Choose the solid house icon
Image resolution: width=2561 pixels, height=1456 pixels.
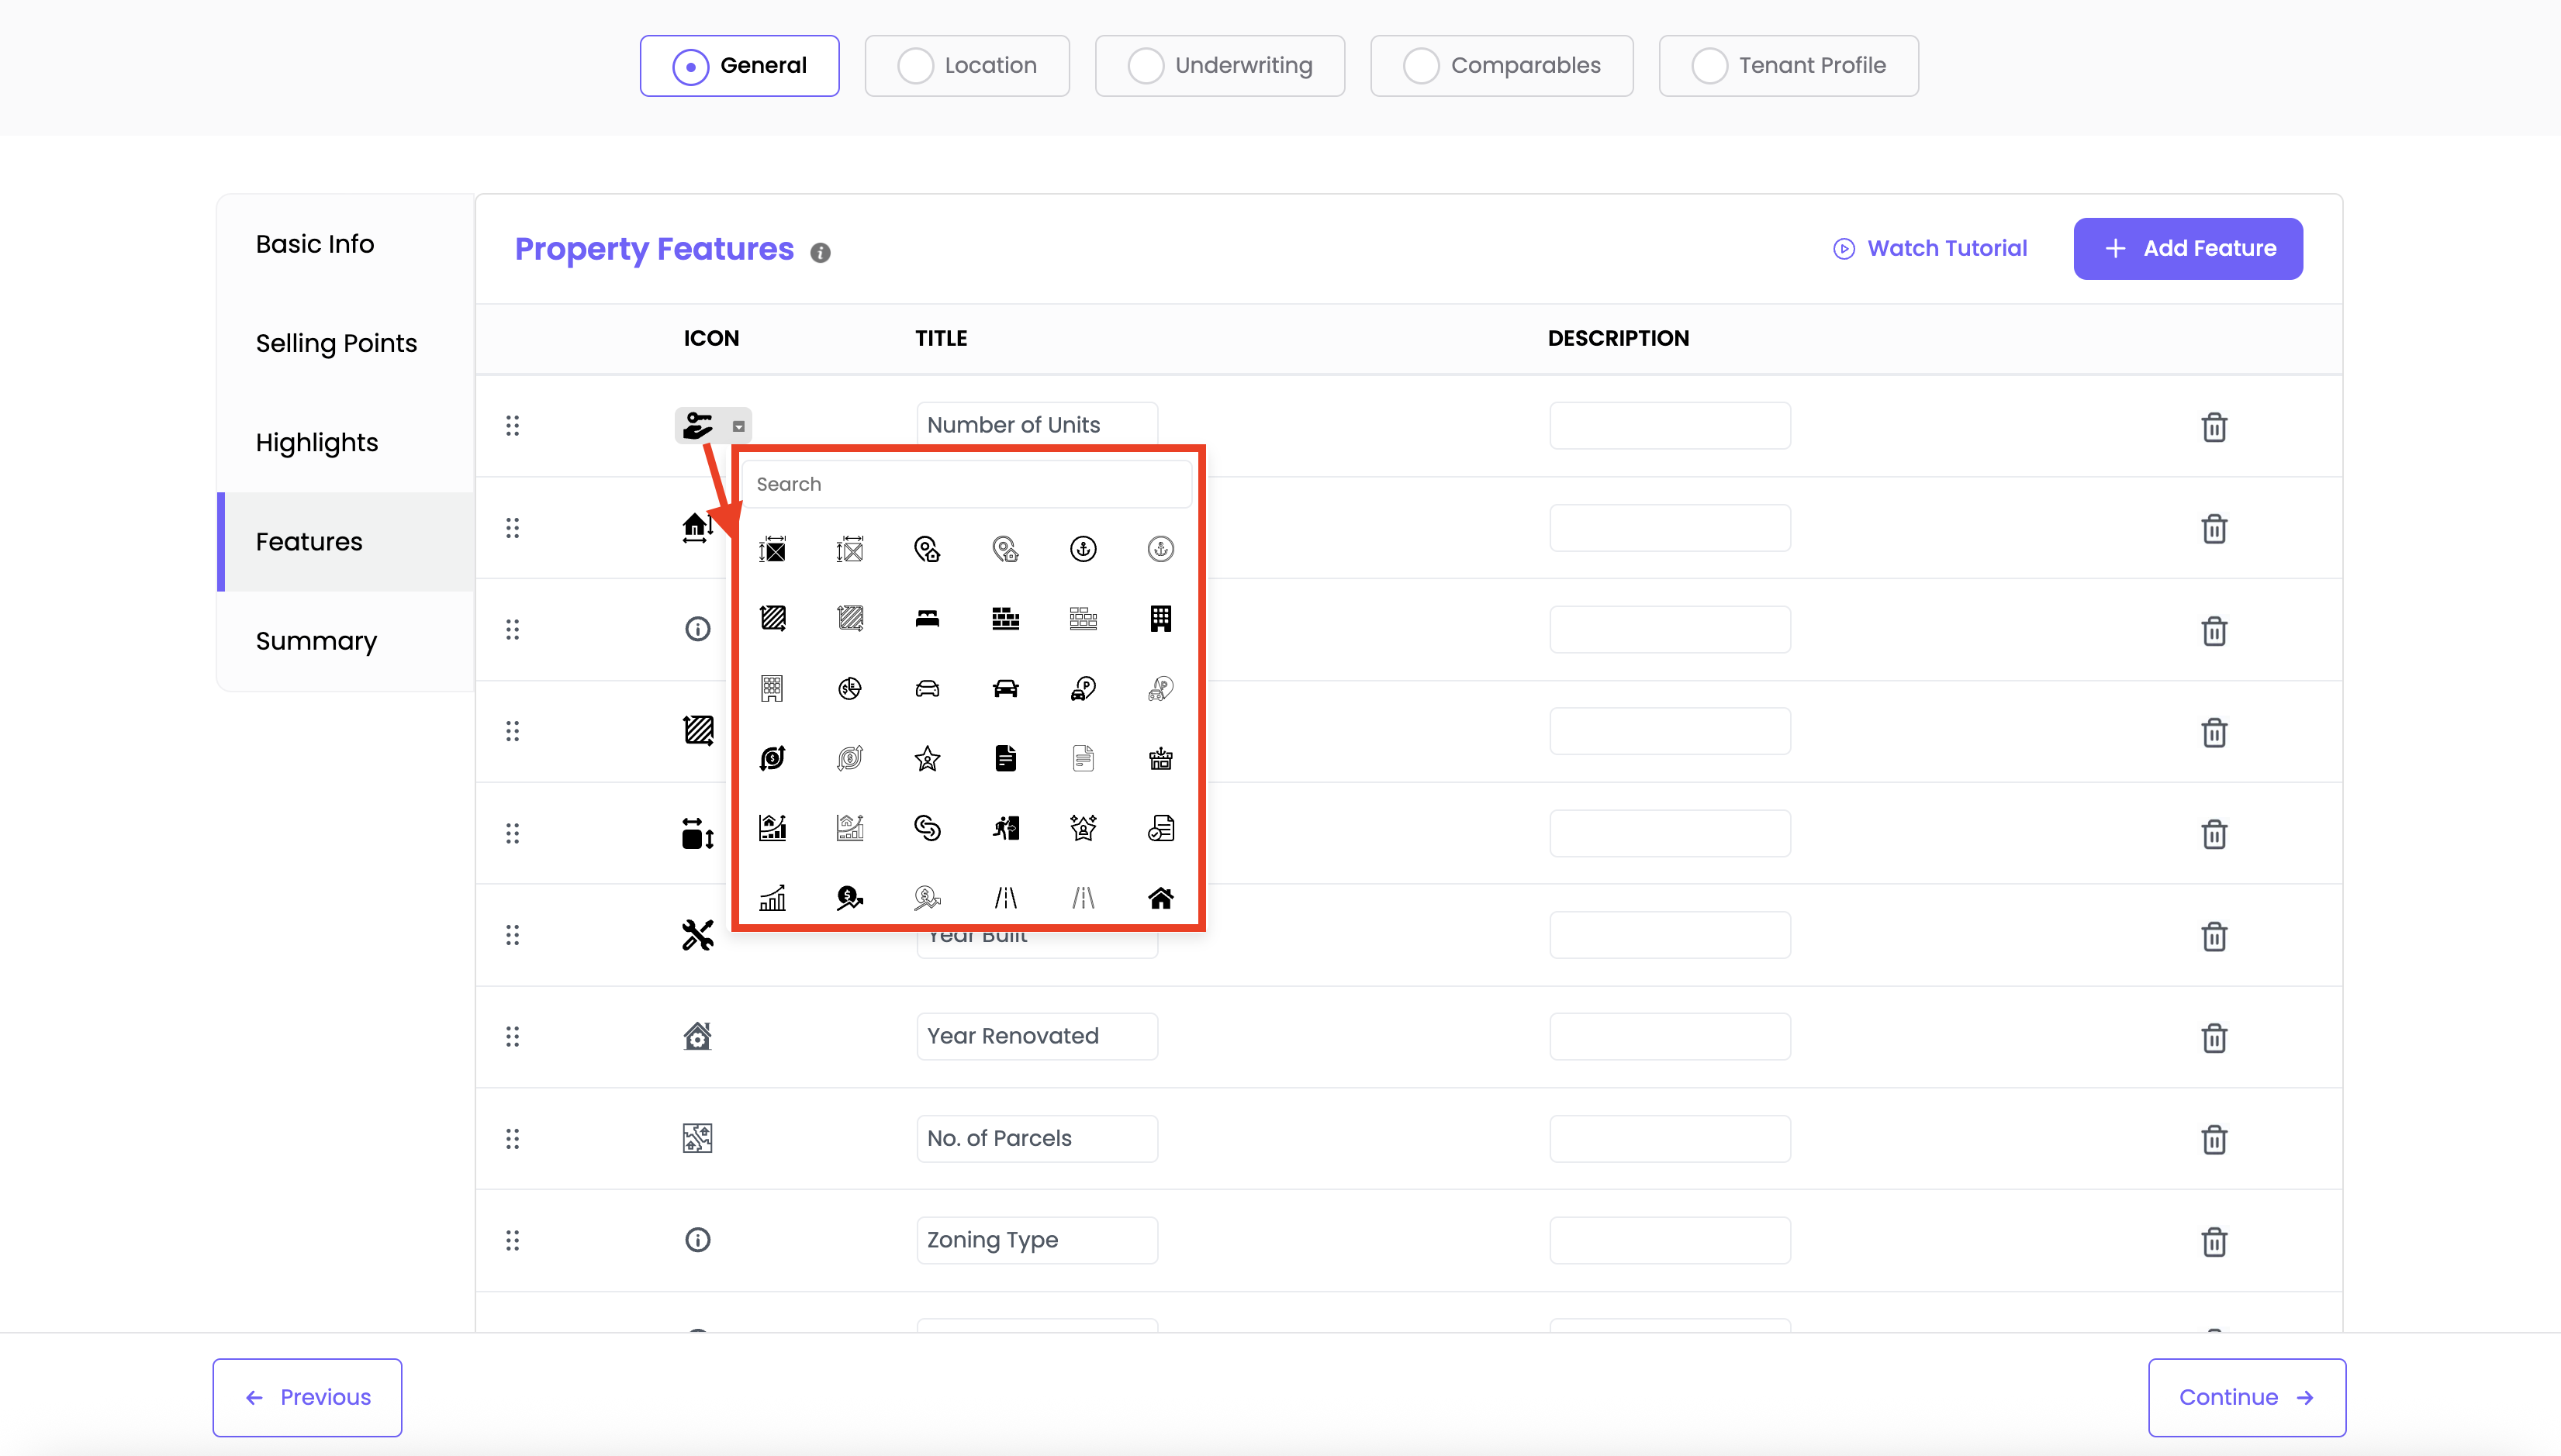[1160, 898]
